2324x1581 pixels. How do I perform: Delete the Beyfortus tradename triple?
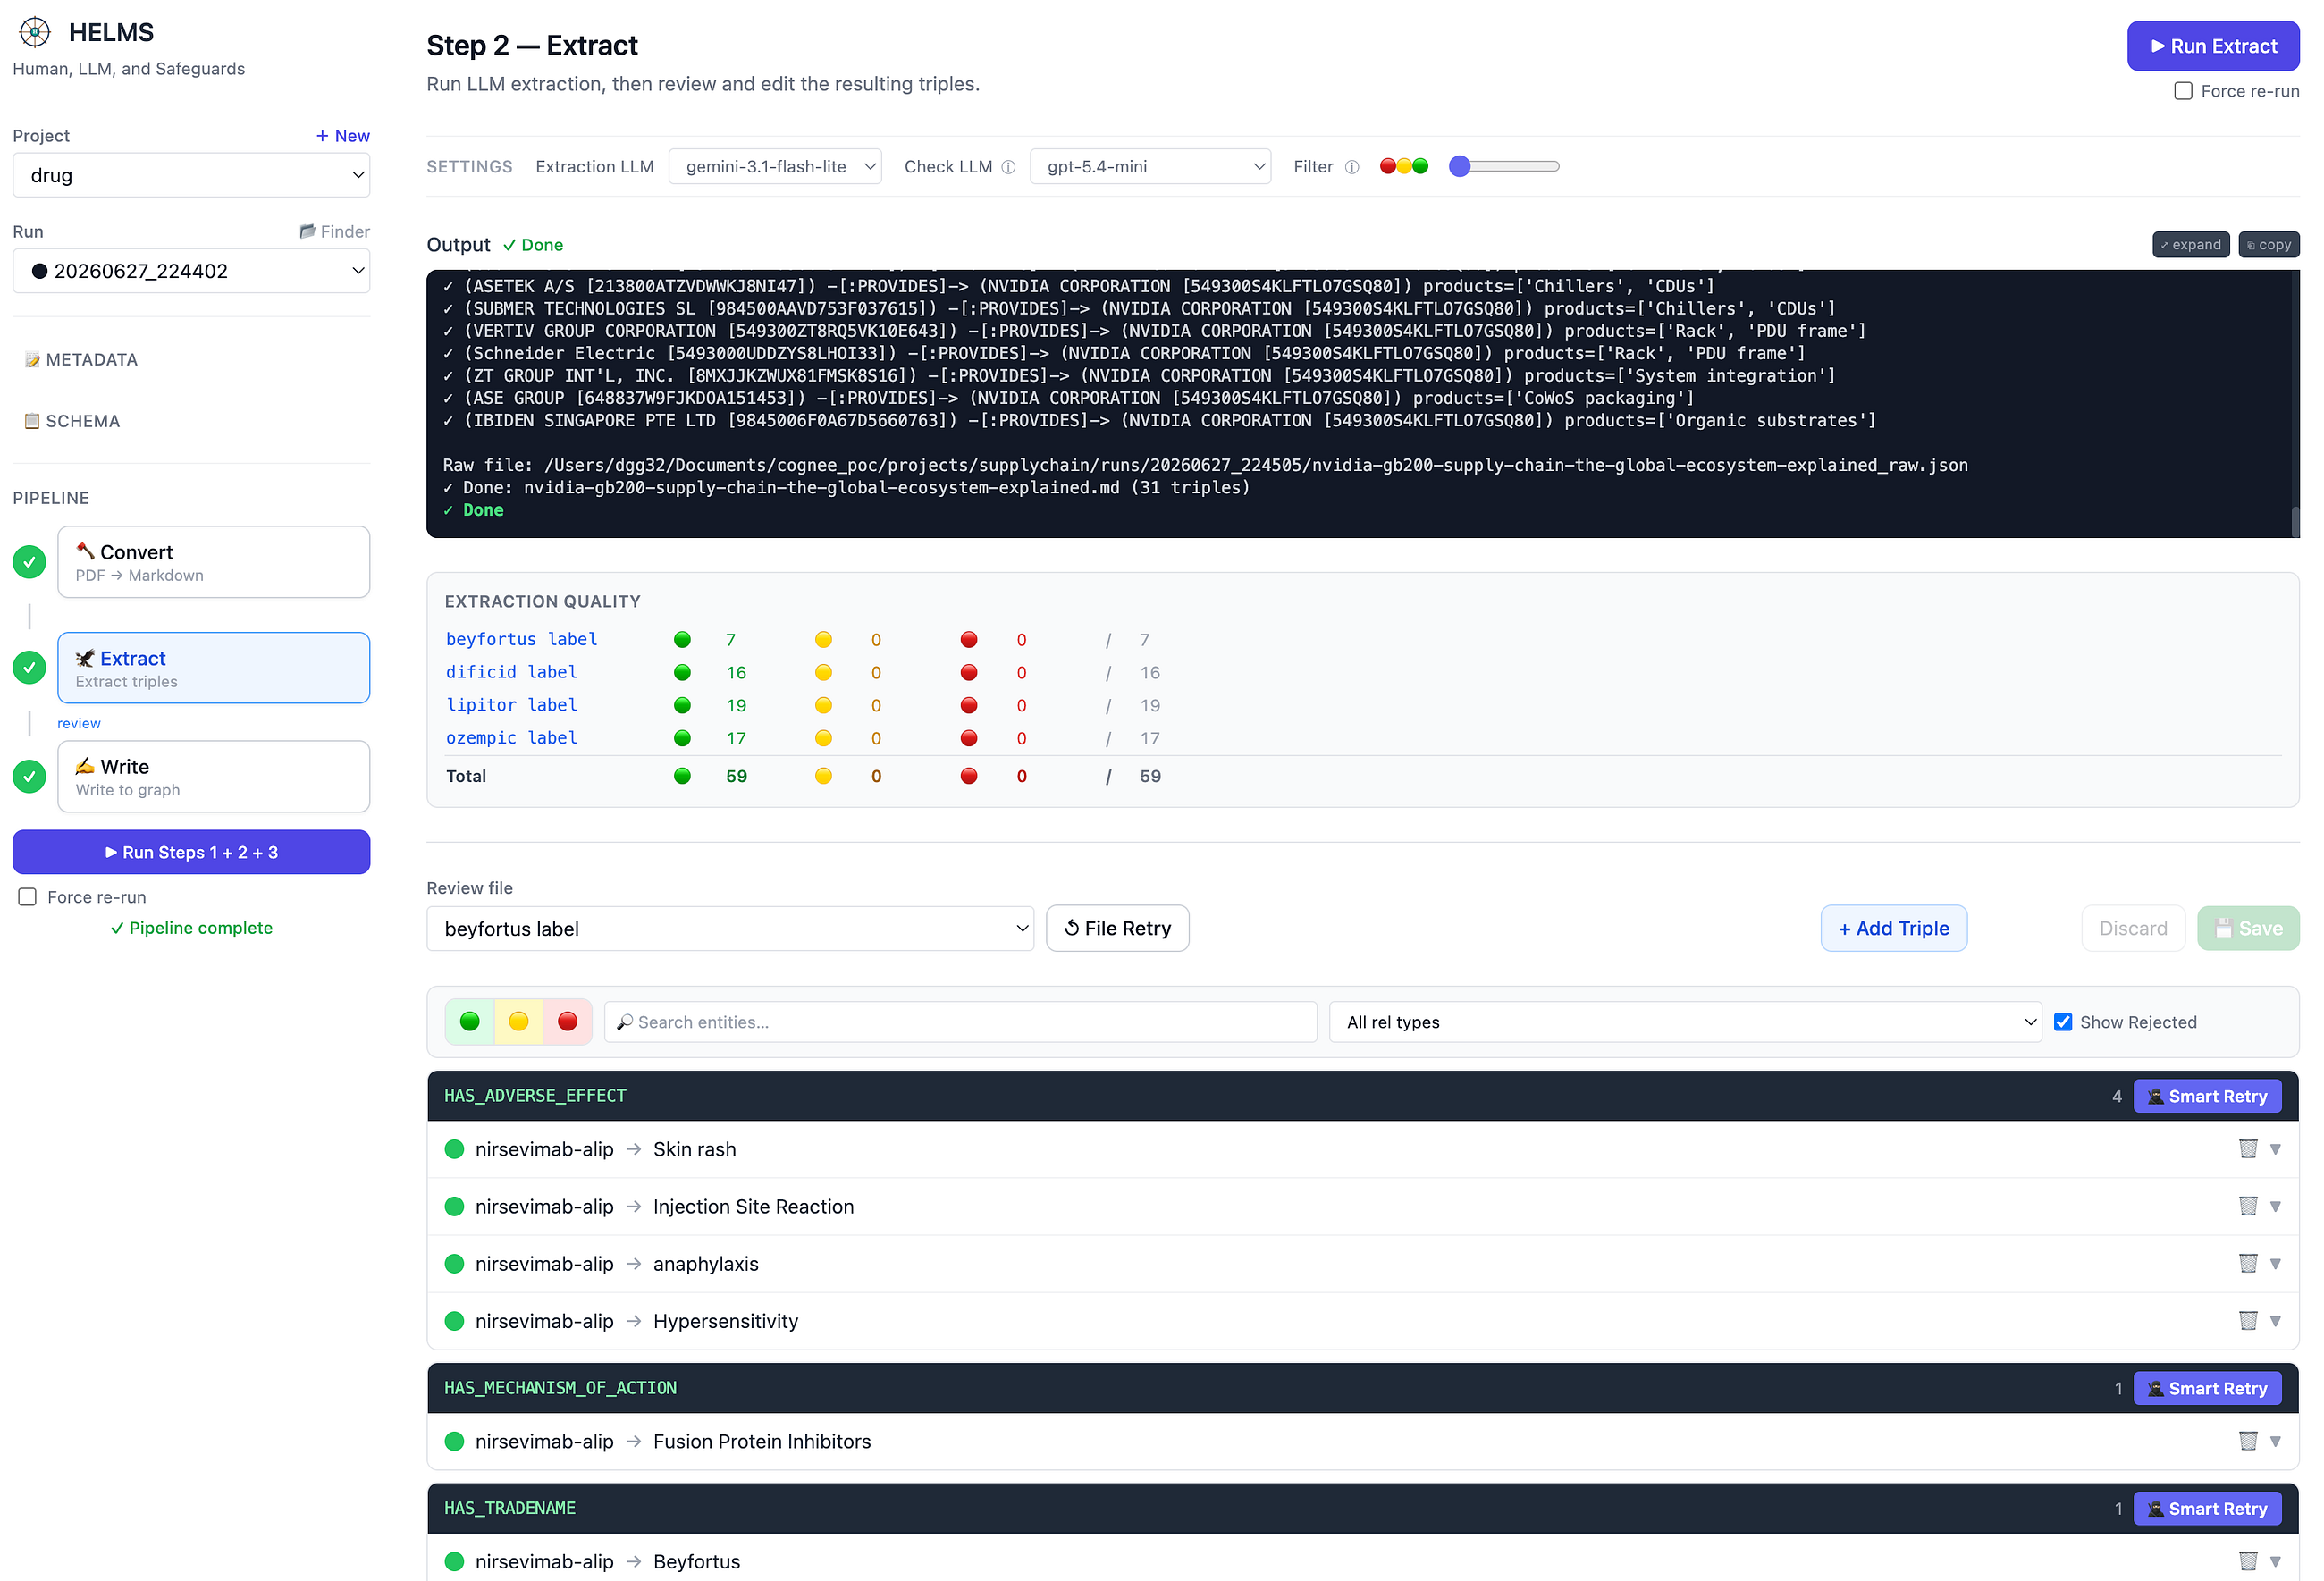(x=2247, y=1561)
